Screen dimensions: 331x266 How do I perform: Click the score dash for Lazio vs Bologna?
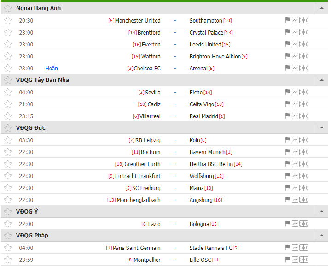pyautogui.click(x=175, y=224)
